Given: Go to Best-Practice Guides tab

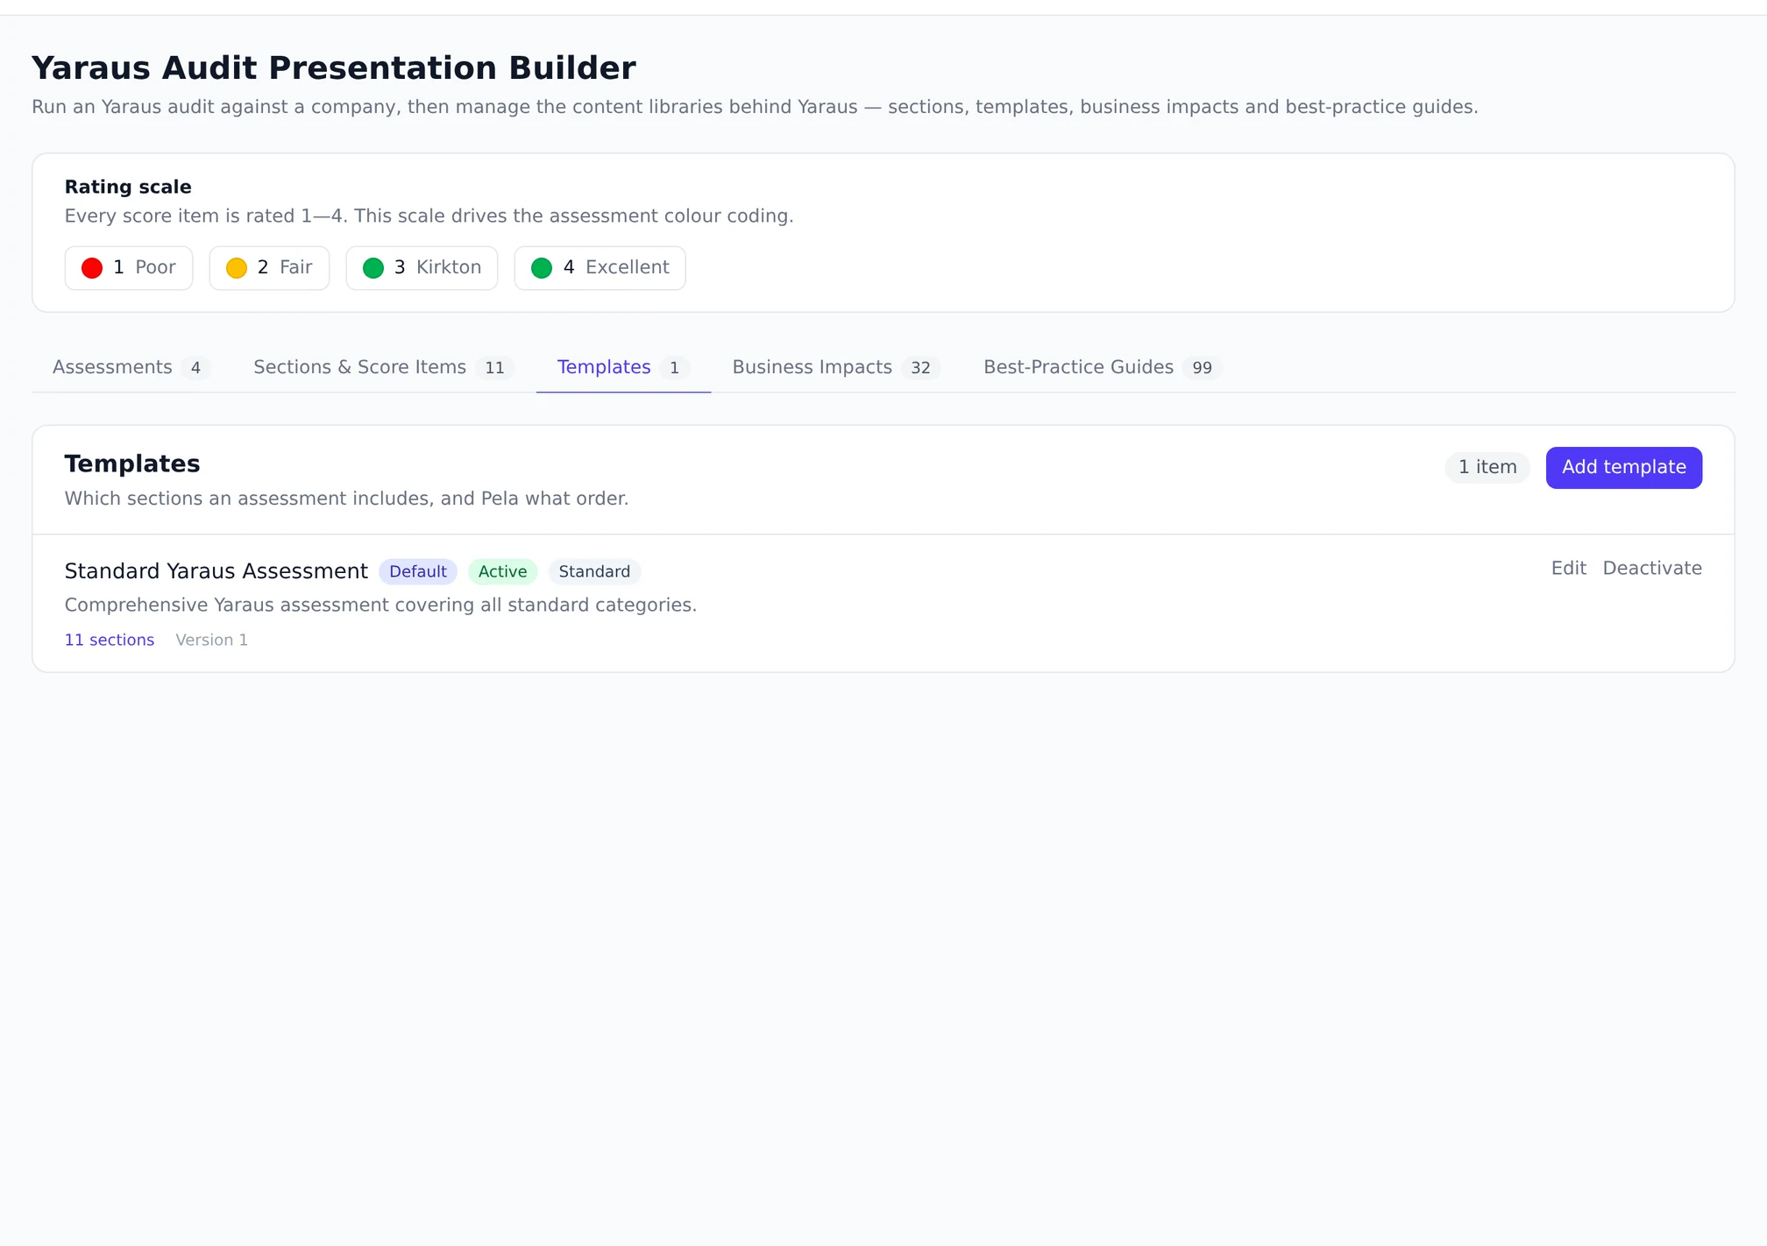Looking at the screenshot, I should [1102, 367].
